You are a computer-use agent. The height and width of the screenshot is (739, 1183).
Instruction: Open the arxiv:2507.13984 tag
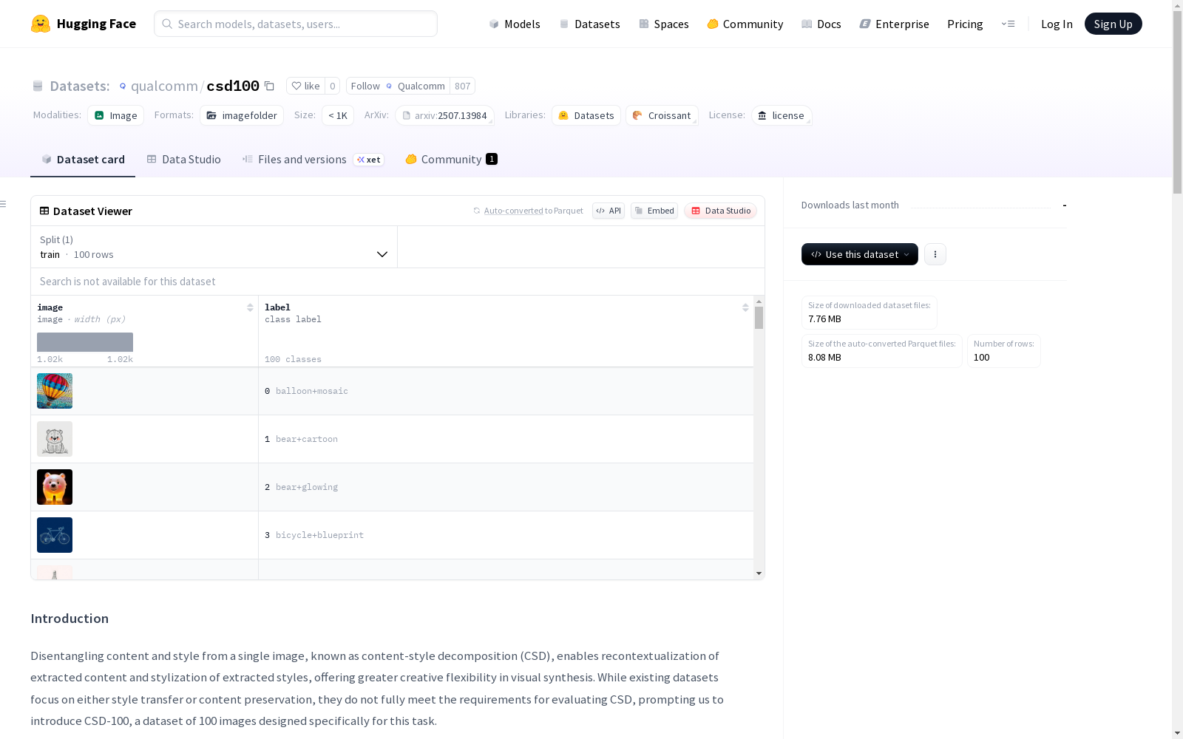click(444, 115)
